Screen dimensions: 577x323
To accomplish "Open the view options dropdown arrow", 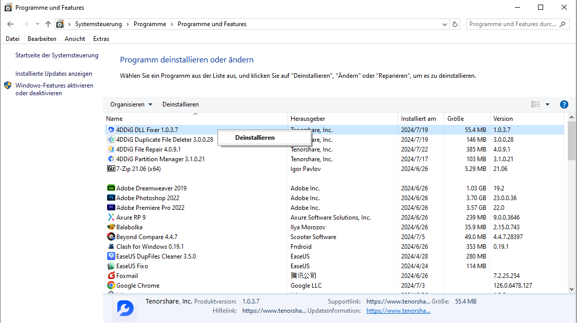I will point(547,104).
